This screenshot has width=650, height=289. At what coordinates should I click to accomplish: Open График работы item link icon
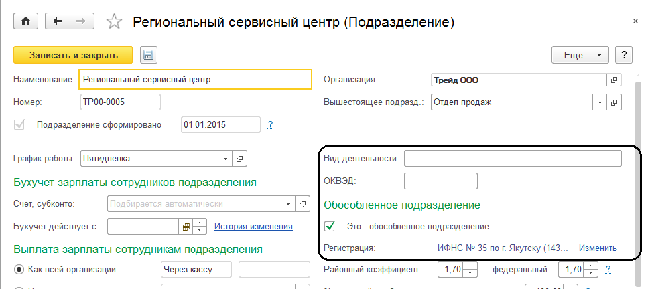tap(241, 159)
